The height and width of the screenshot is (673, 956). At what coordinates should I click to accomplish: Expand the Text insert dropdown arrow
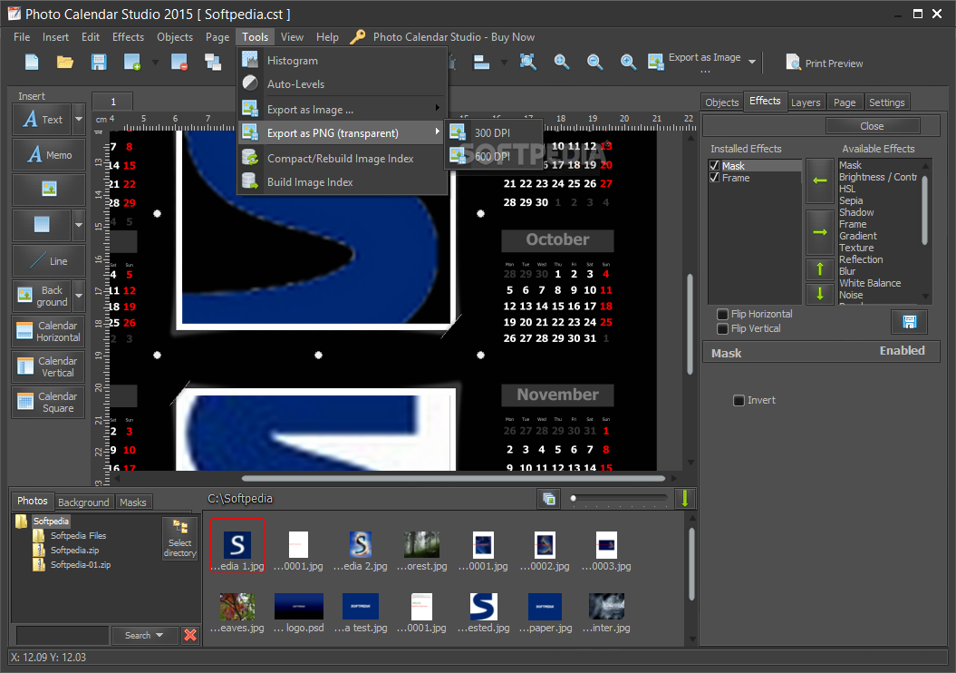click(79, 119)
